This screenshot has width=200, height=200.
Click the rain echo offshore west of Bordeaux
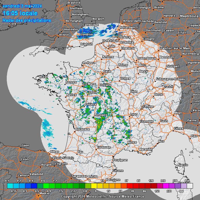coord(47,128)
